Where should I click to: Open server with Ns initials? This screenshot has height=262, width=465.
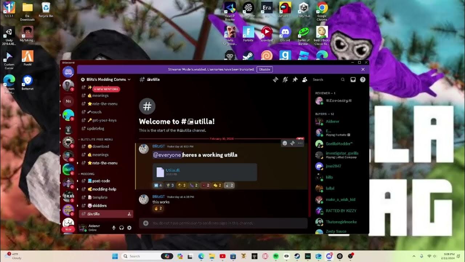[x=68, y=101]
